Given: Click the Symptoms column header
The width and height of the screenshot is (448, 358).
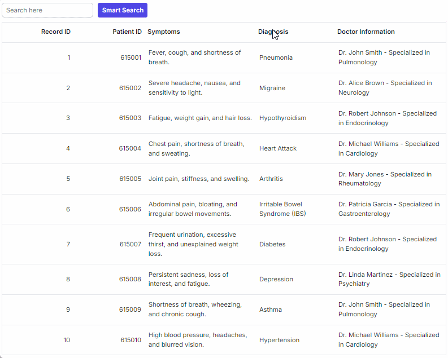Looking at the screenshot, I should [x=164, y=32].
